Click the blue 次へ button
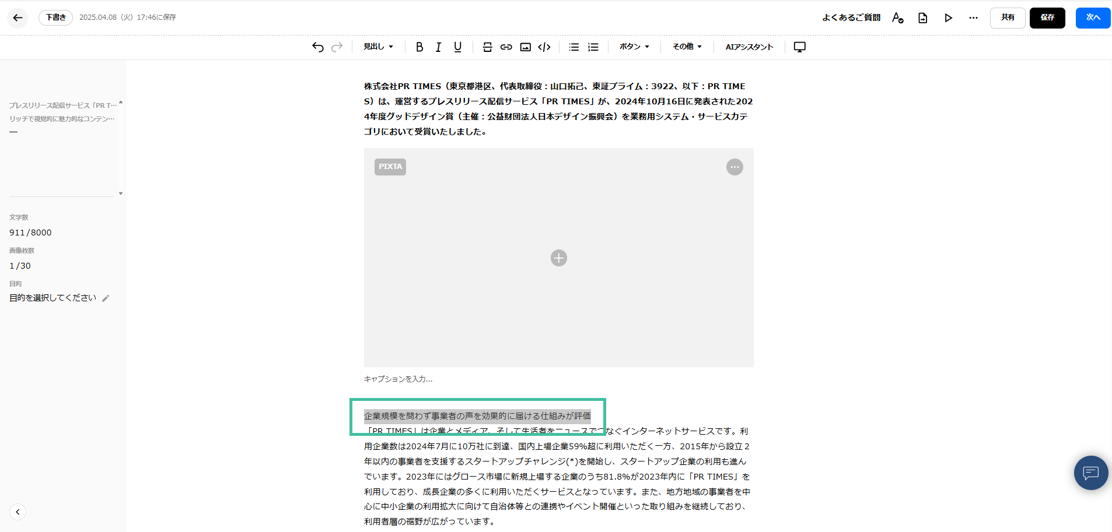Viewport: 1112px width, 532px height. tap(1093, 17)
